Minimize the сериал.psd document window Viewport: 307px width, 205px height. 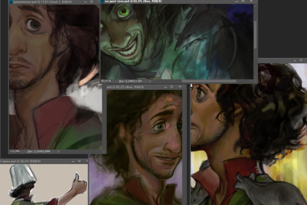pyautogui.click(x=73, y=161)
